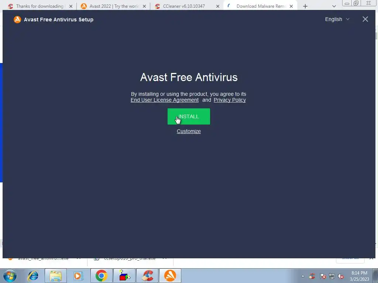The image size is (378, 283).
Task: Close the Thanks for downloading tab
Action: pyautogui.click(x=71, y=6)
